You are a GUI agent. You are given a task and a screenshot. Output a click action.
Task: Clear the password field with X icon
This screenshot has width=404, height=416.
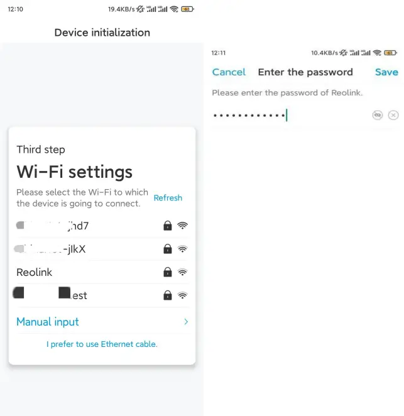point(393,115)
